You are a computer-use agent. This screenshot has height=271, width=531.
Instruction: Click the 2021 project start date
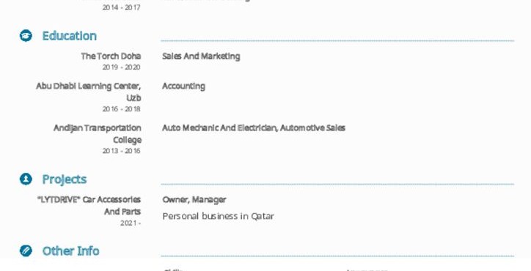coord(131,223)
